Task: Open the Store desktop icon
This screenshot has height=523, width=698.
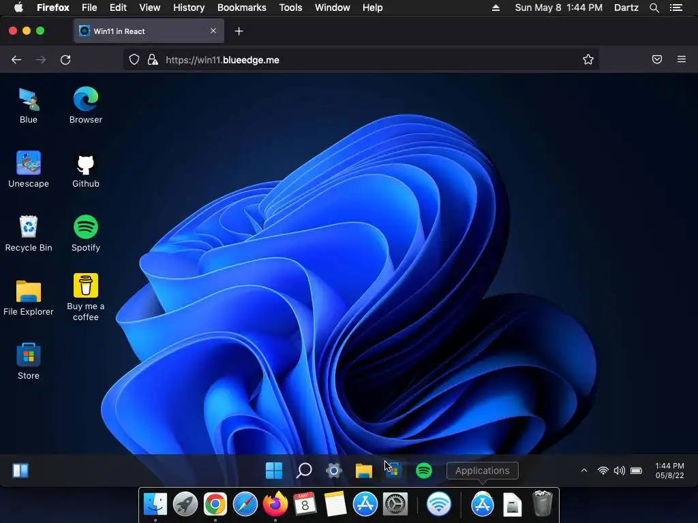Action: coord(29,362)
